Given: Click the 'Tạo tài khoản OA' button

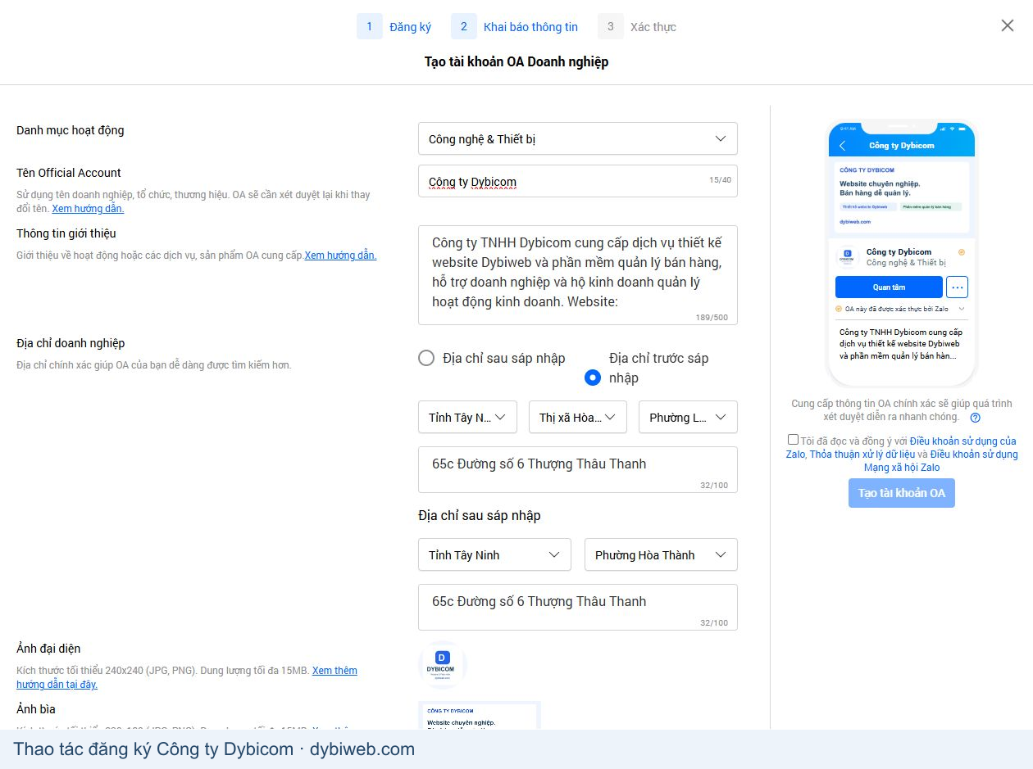Looking at the screenshot, I should [902, 493].
